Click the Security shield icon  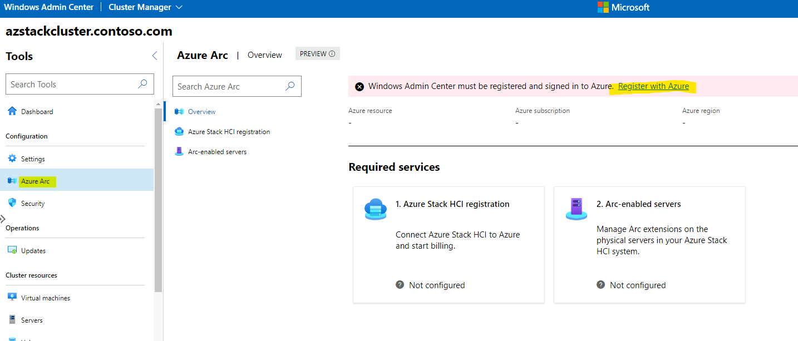12,203
